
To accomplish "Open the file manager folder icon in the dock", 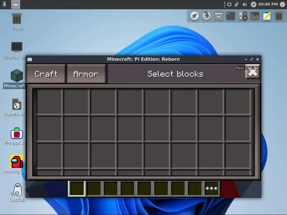I will coord(255,16).
